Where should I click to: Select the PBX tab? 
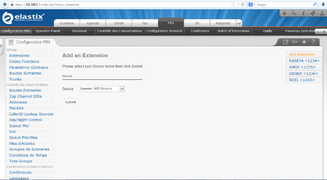point(171,22)
